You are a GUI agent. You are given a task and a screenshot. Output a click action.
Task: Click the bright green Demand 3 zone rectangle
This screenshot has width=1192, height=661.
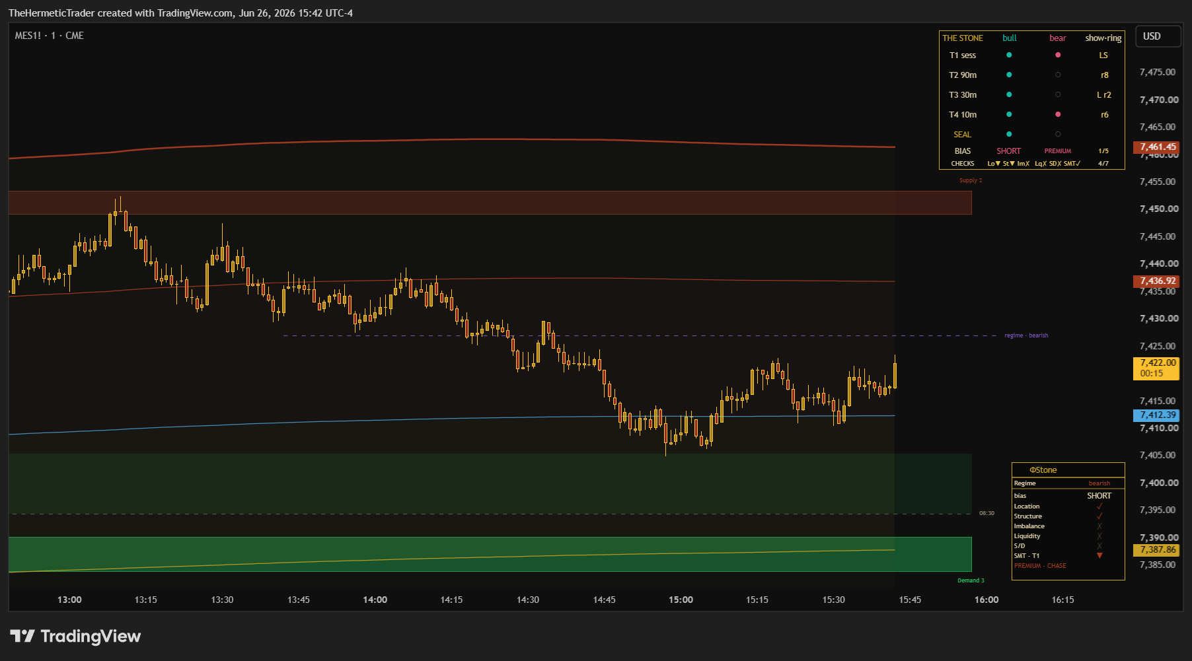[490, 554]
